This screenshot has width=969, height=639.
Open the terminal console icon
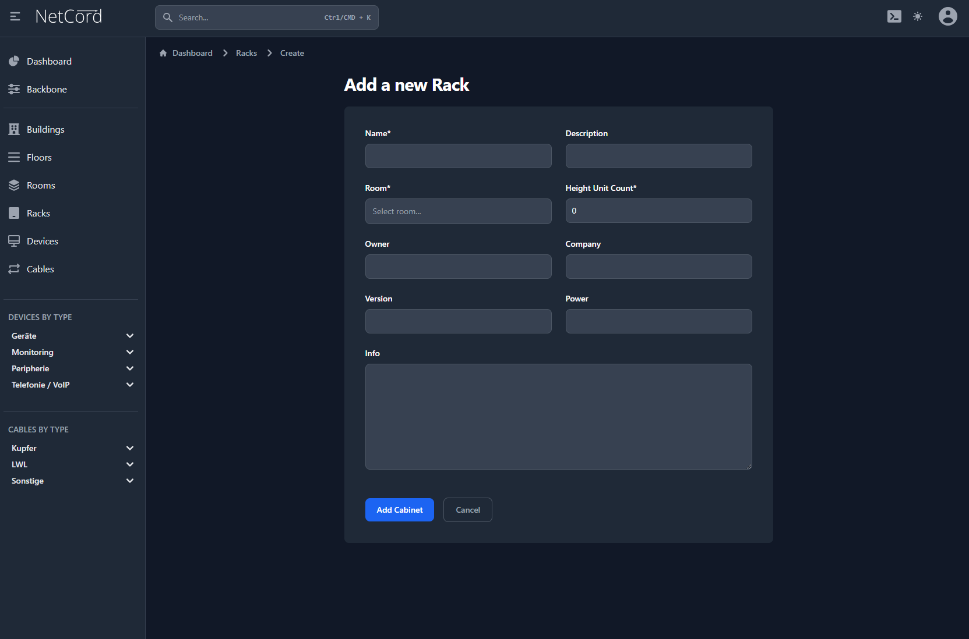pyautogui.click(x=894, y=17)
